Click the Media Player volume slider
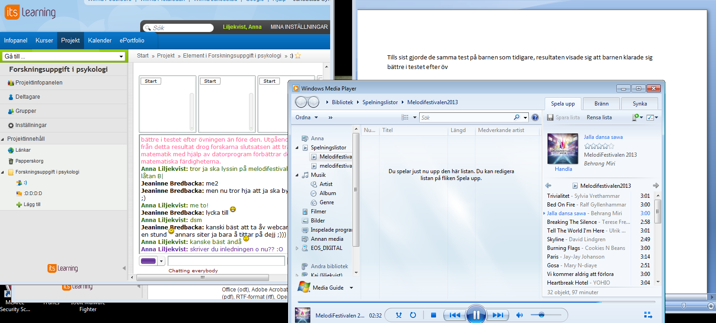 (546, 315)
